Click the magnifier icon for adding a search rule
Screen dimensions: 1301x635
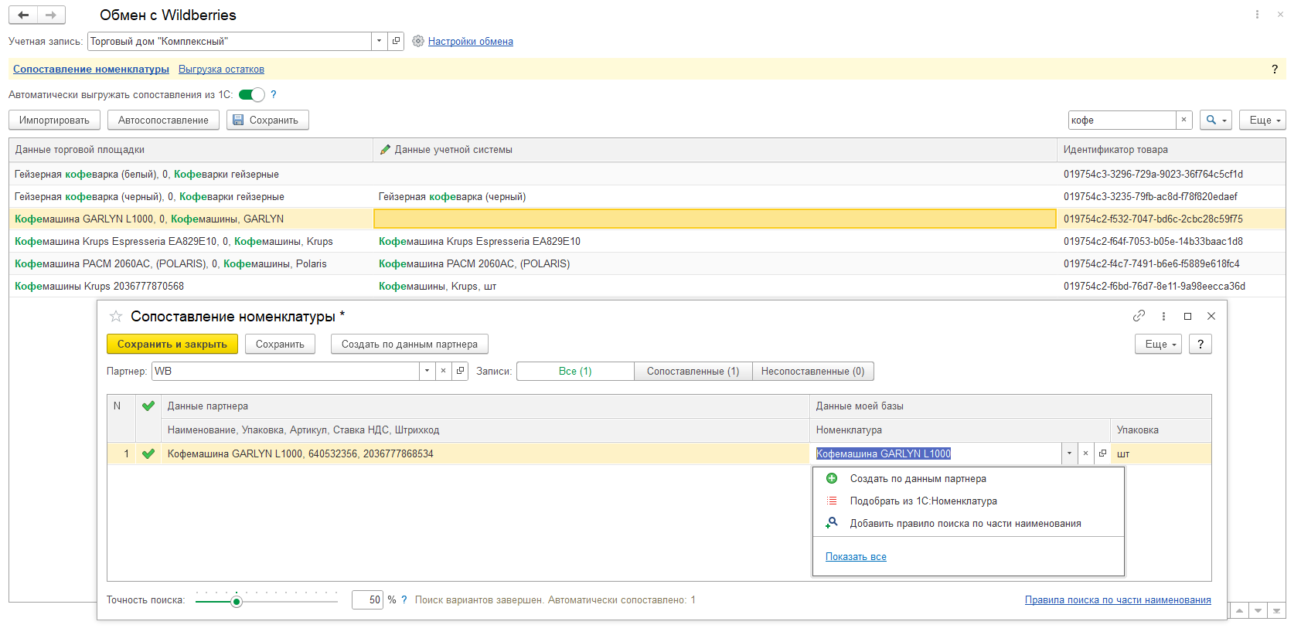(832, 523)
